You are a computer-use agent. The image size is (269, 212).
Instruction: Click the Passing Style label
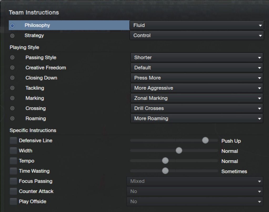(41, 57)
